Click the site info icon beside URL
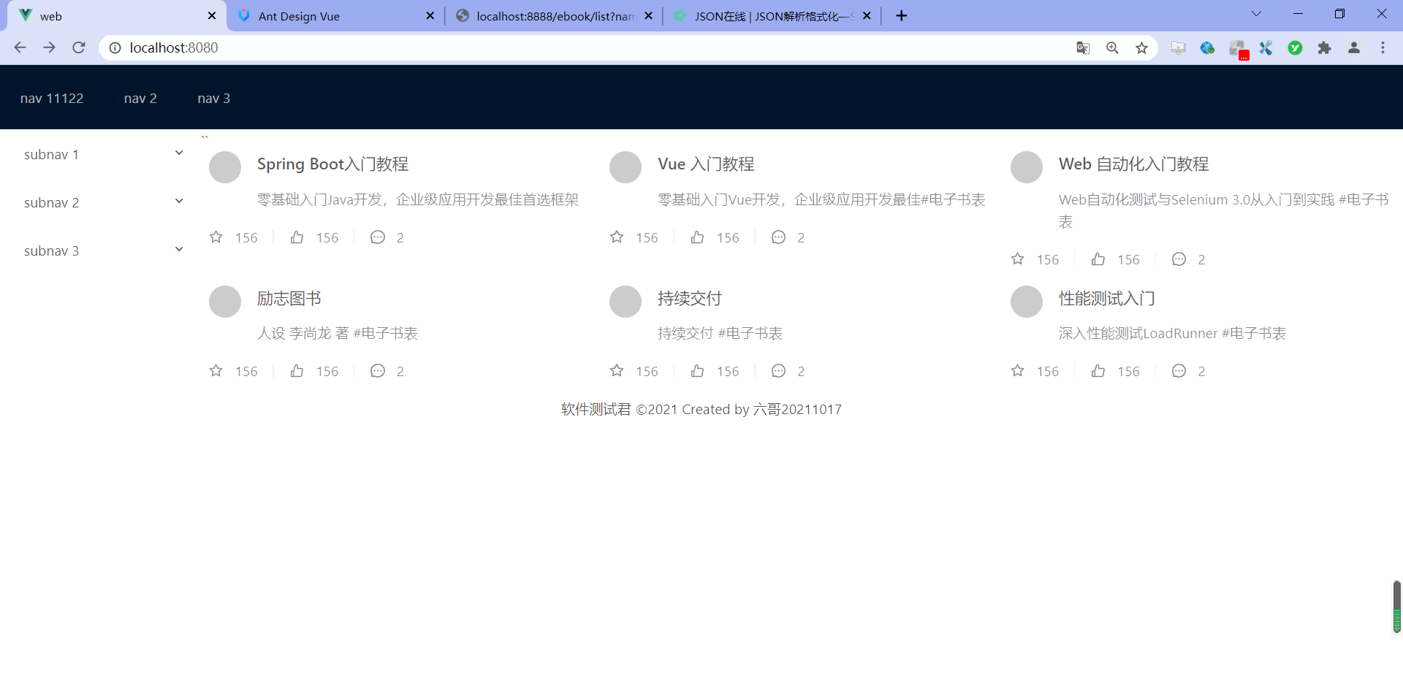 coord(115,47)
